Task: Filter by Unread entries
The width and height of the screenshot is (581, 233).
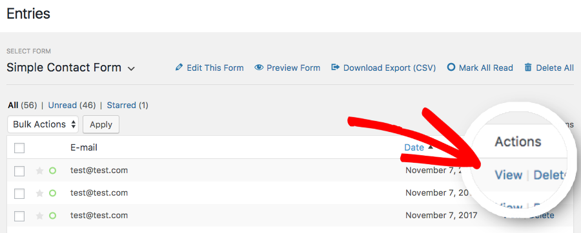Action: [x=63, y=106]
